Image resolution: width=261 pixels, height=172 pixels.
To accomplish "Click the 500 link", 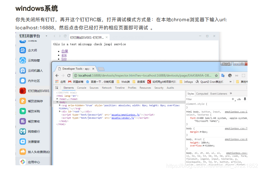I will [64, 59].
